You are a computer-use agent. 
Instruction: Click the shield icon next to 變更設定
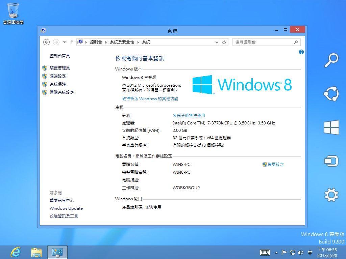coord(265,165)
